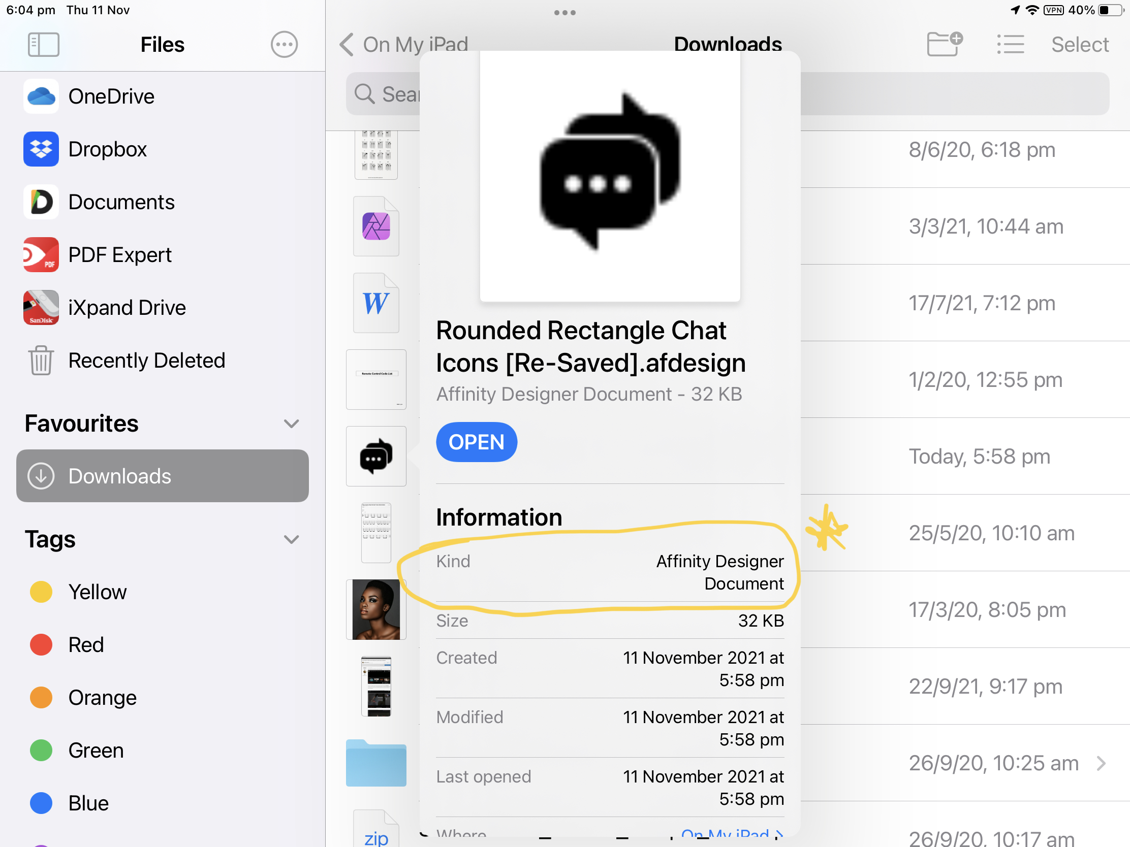Viewport: 1130px width, 847px height.
Task: Open Recently Deleted trash
Action: coord(163,361)
